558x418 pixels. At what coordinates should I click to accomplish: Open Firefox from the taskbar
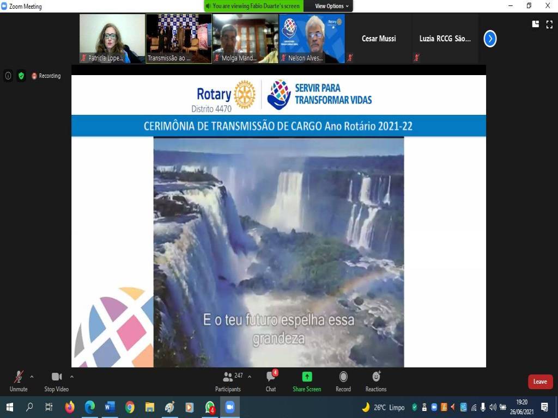(x=70, y=407)
